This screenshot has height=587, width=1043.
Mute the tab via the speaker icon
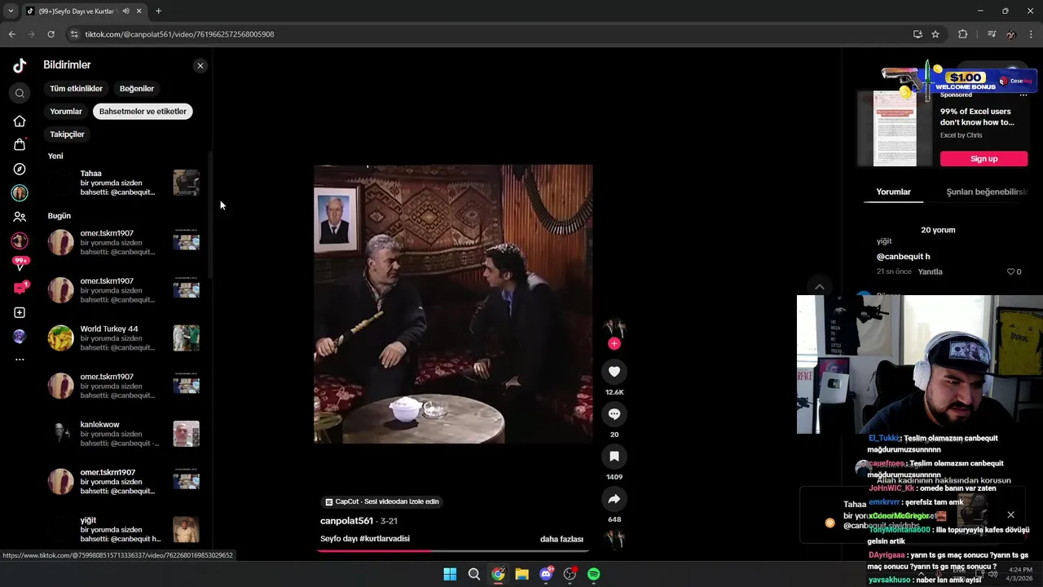tap(125, 11)
